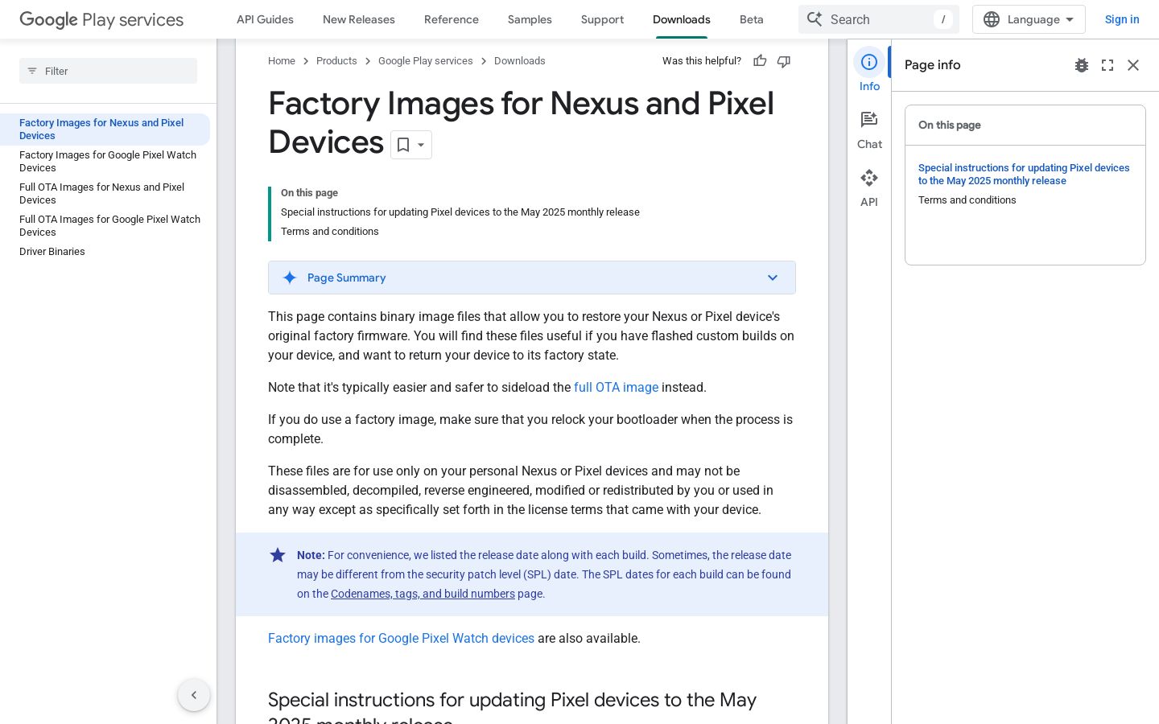Go to Google Play services breadcrumb
1159x724 pixels.
coord(426,61)
